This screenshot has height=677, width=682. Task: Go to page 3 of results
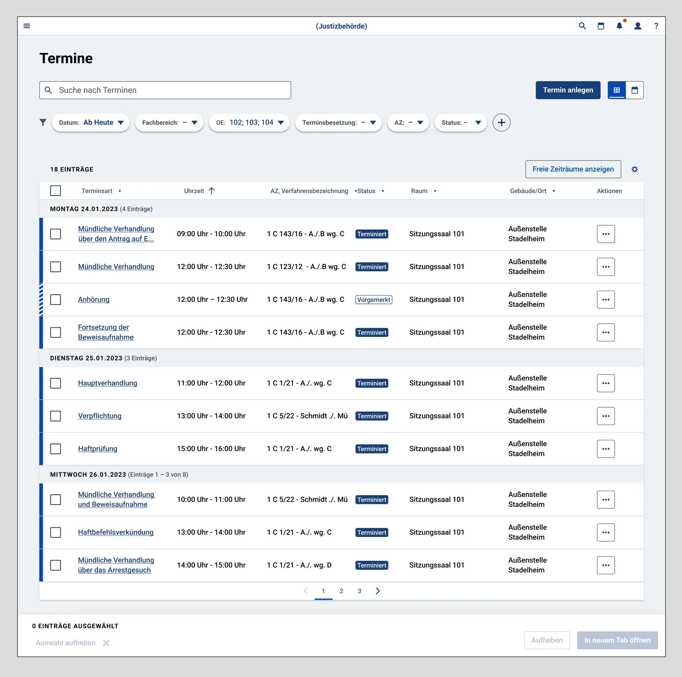tap(359, 591)
